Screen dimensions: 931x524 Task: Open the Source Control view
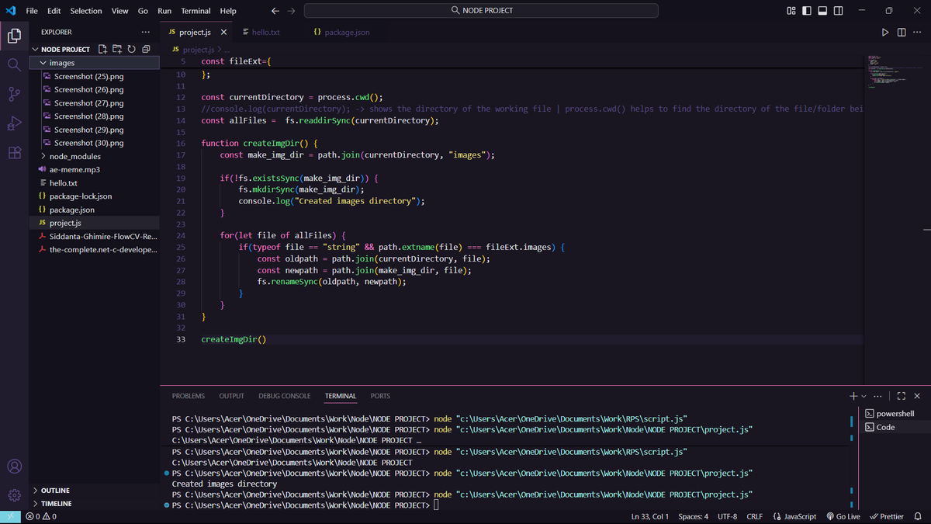(x=14, y=94)
